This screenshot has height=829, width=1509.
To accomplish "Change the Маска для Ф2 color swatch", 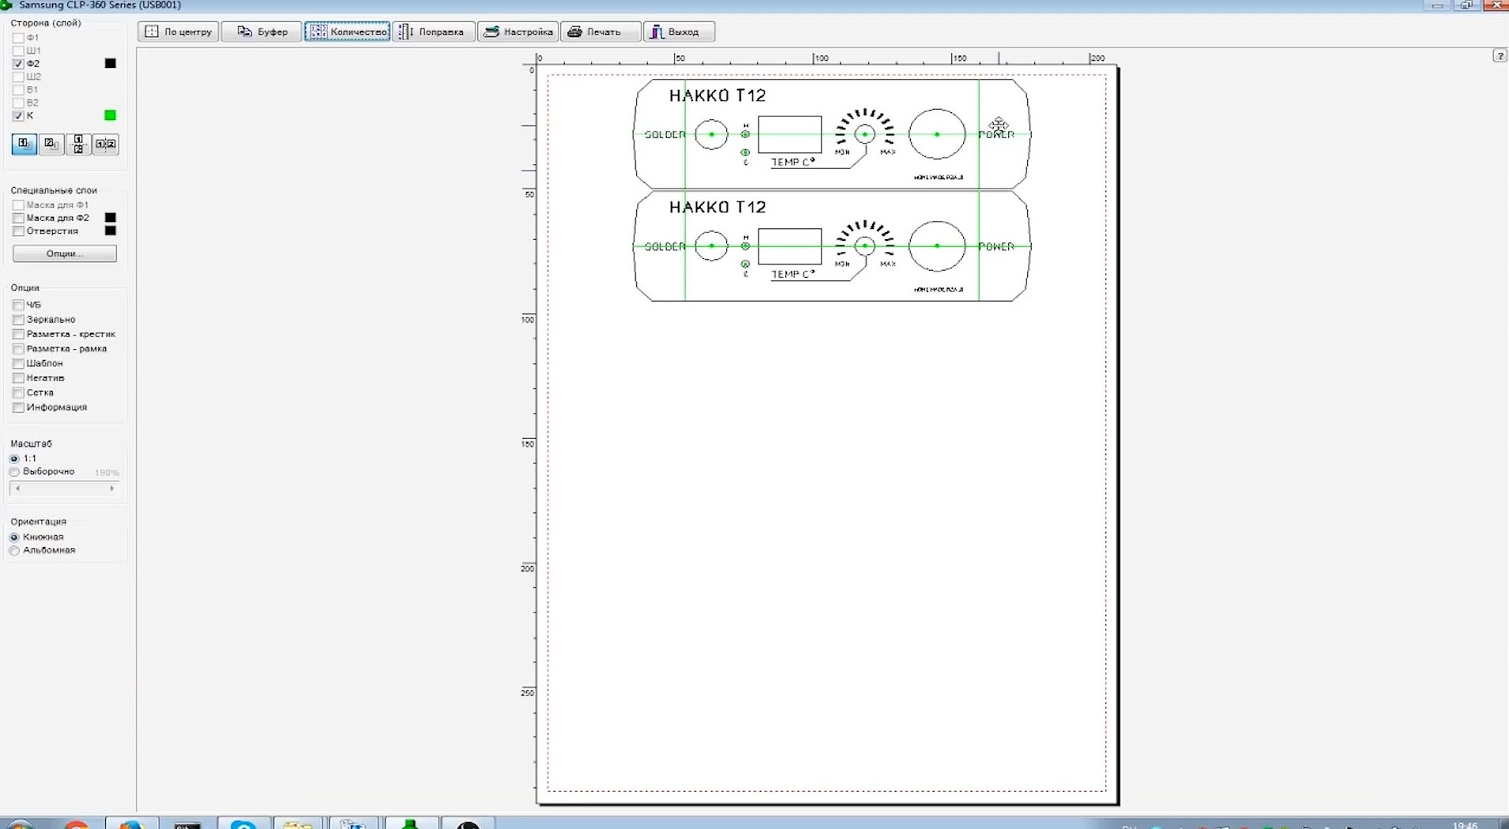I will pos(111,218).
